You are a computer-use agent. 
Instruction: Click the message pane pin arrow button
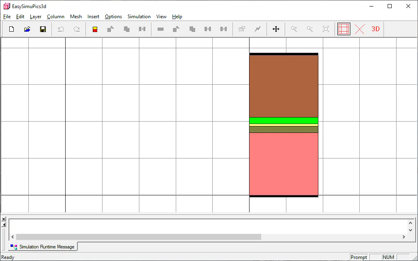pyautogui.click(x=4, y=225)
